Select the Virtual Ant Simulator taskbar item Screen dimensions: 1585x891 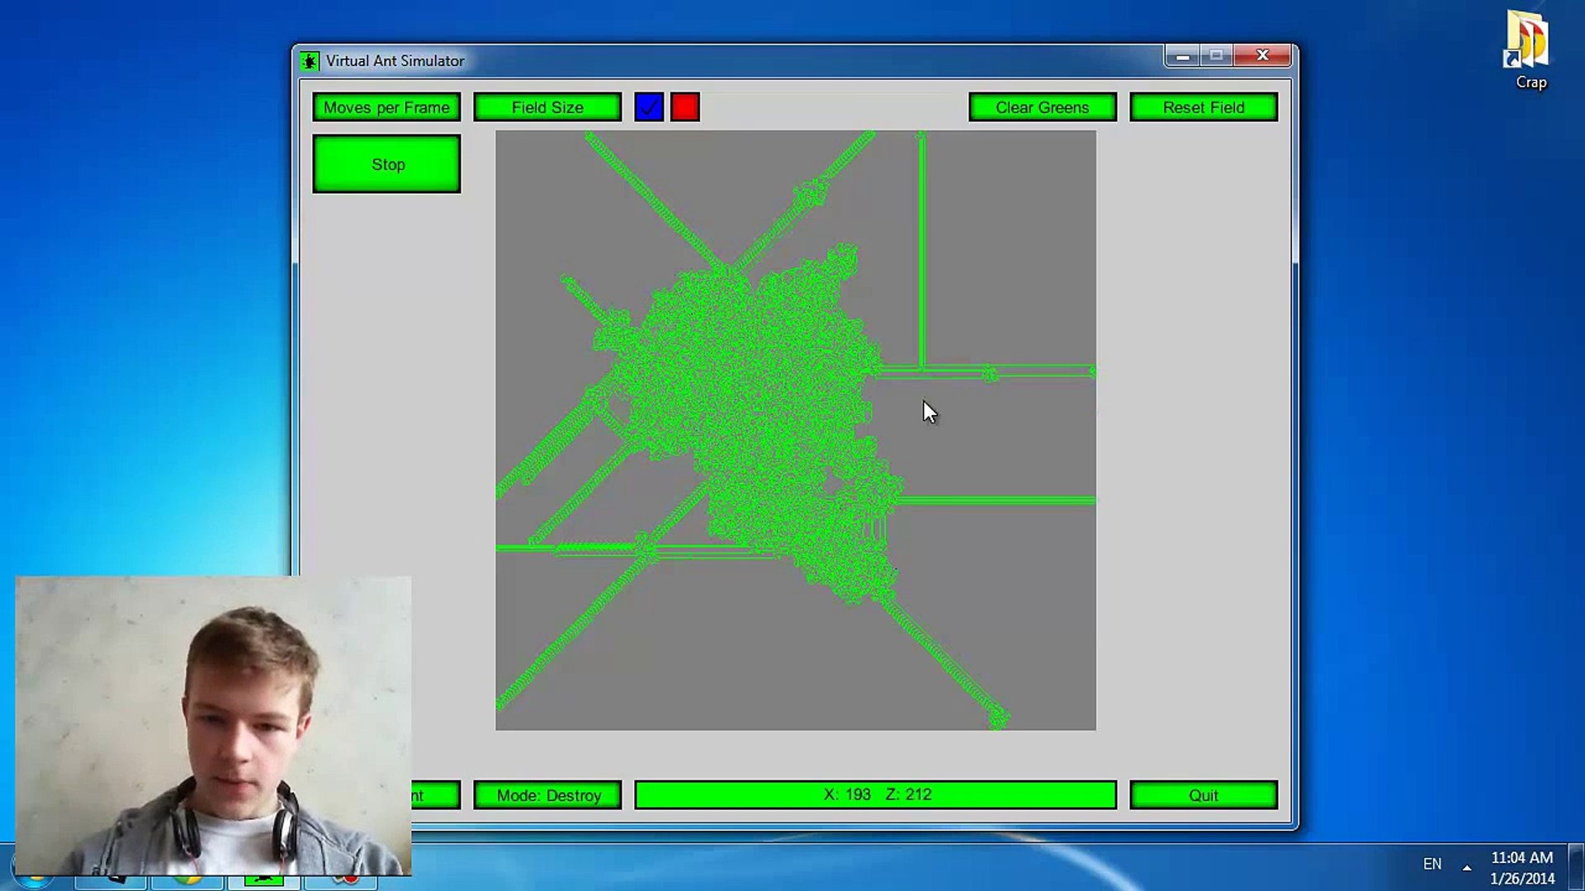click(x=264, y=881)
